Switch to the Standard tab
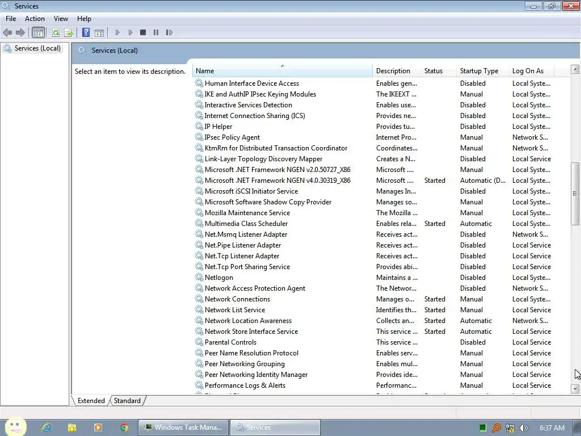Viewport: 581px width, 436px height. pos(127,401)
